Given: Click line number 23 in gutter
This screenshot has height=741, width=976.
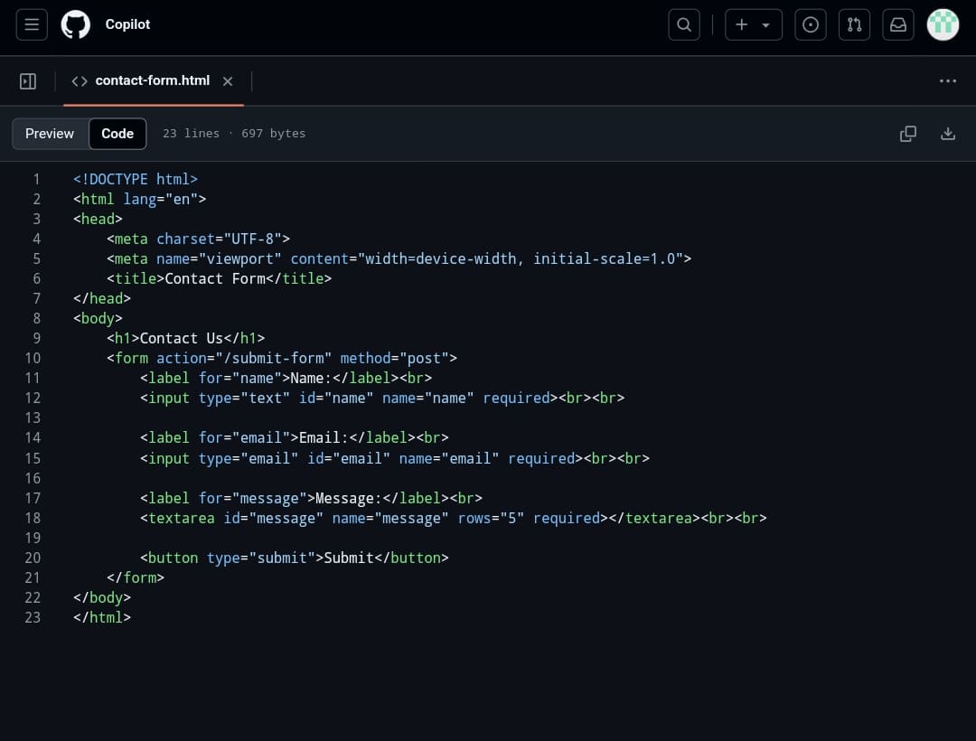Looking at the screenshot, I should tap(33, 618).
